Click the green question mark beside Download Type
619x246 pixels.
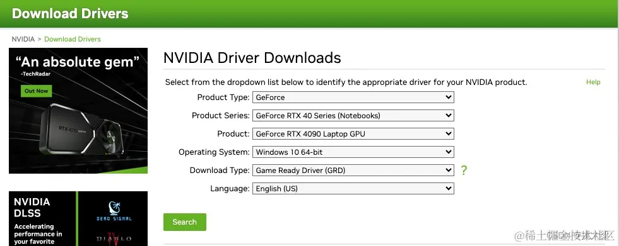click(x=464, y=171)
